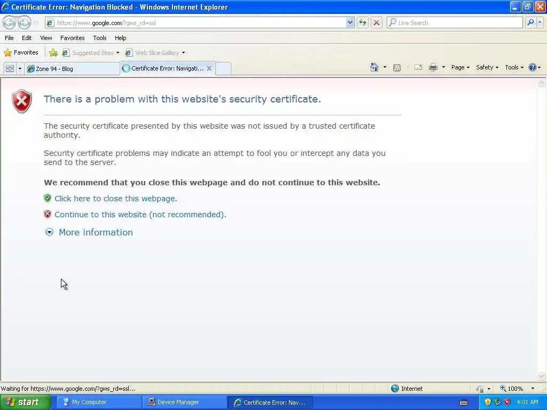The height and width of the screenshot is (410, 547).
Task: Open the Tools command bar menu
Action: coord(514,67)
